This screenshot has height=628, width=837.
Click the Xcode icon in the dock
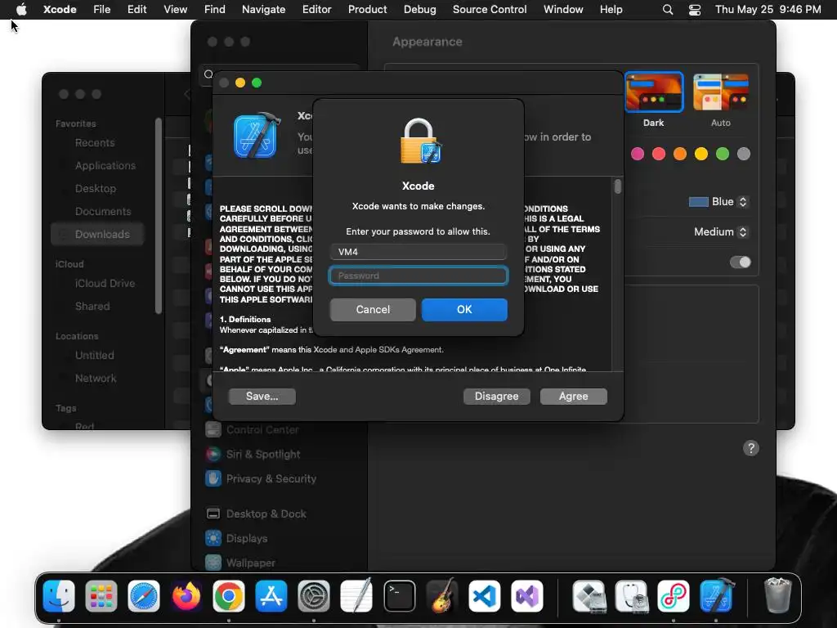coord(716,596)
